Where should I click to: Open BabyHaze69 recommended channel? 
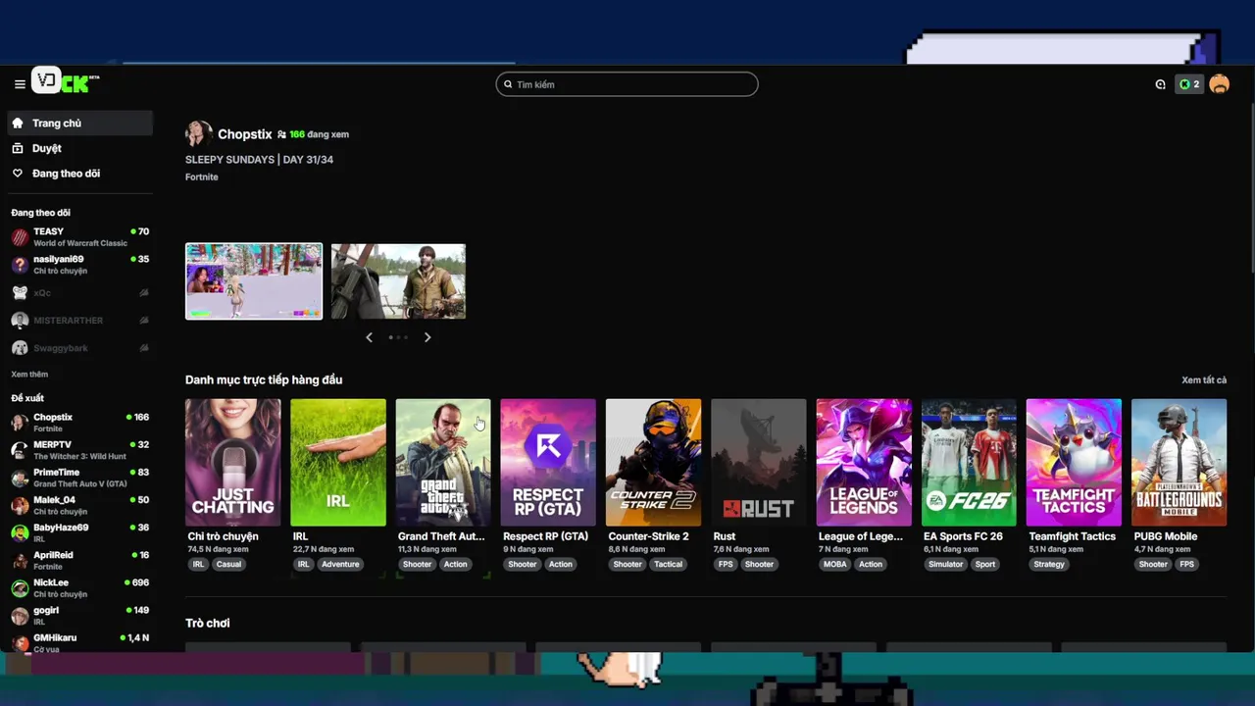[x=79, y=532]
